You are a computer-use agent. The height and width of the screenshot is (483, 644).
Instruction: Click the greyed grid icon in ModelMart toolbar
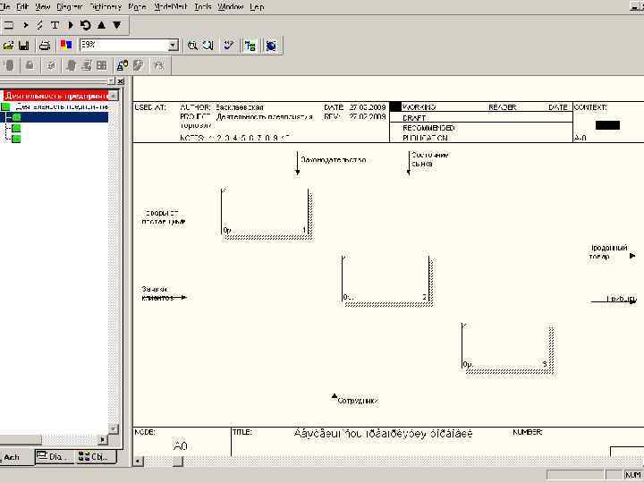(x=101, y=65)
